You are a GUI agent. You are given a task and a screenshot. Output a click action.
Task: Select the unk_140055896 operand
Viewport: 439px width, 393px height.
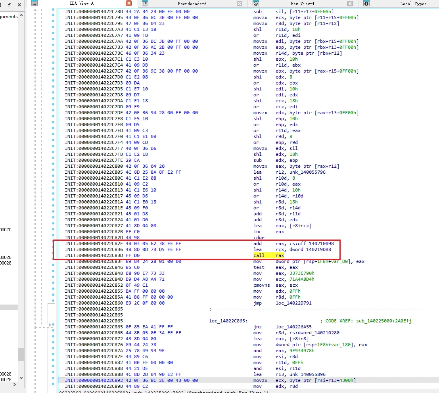[x=307, y=374]
